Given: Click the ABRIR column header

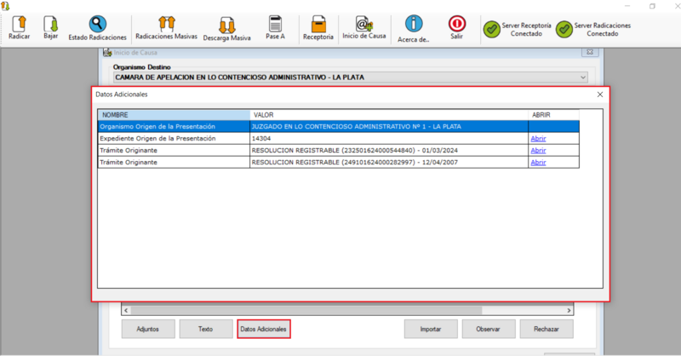Looking at the screenshot, I should (x=554, y=115).
